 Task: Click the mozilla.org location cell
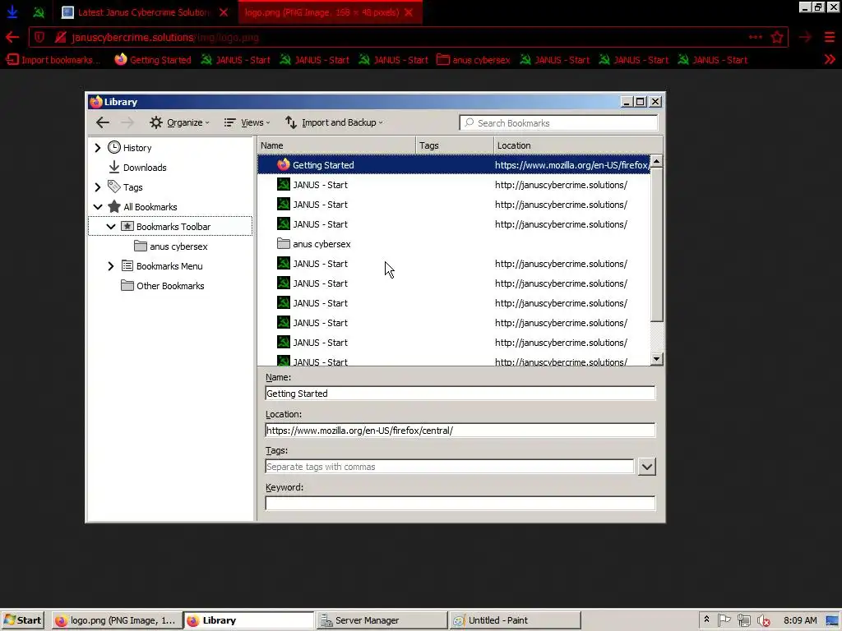click(x=571, y=164)
